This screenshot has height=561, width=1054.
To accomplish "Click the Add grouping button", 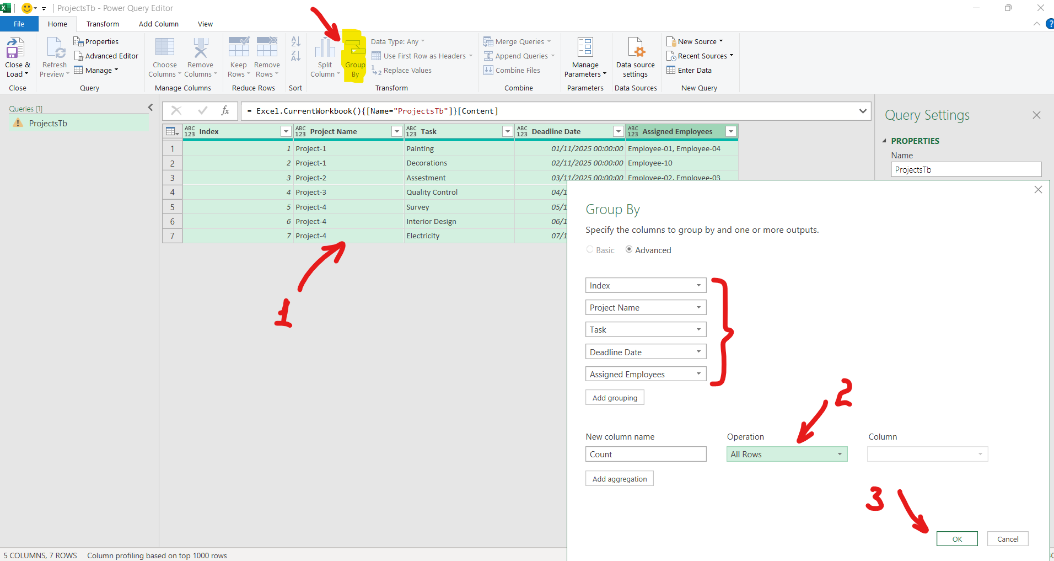I will click(615, 398).
